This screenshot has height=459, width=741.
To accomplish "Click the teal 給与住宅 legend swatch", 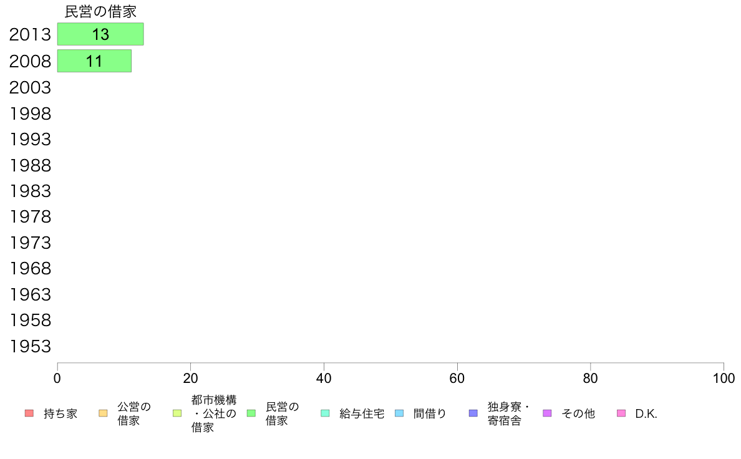I will coord(325,413).
